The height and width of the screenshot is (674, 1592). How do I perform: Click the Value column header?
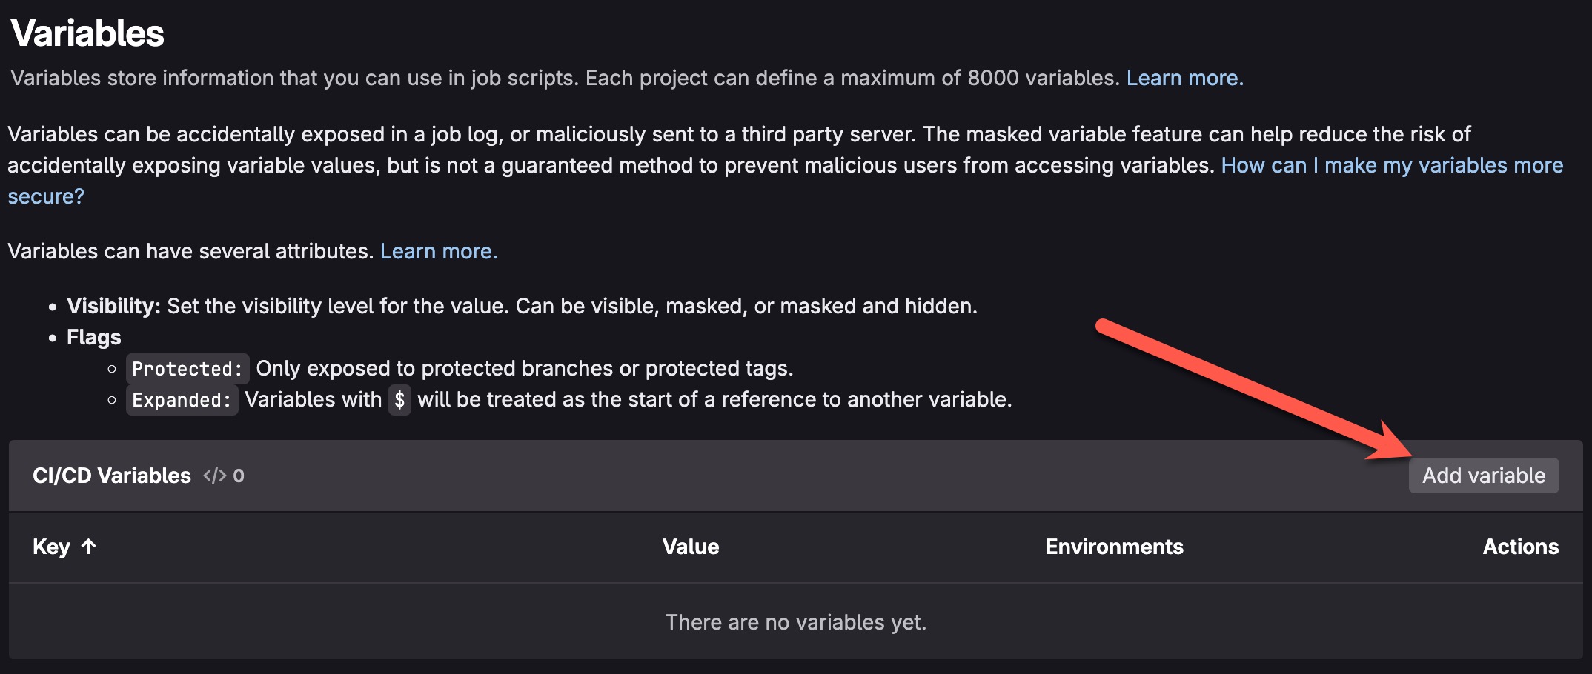(x=690, y=547)
